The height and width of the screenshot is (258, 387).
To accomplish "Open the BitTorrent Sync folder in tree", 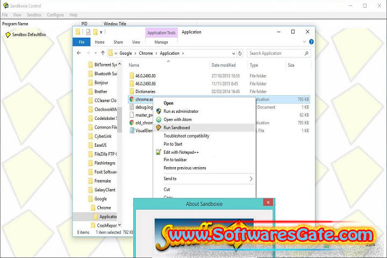I will 103,64.
